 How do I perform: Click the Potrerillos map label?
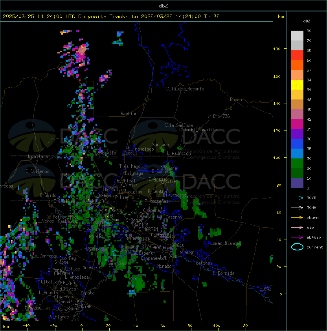66,217
